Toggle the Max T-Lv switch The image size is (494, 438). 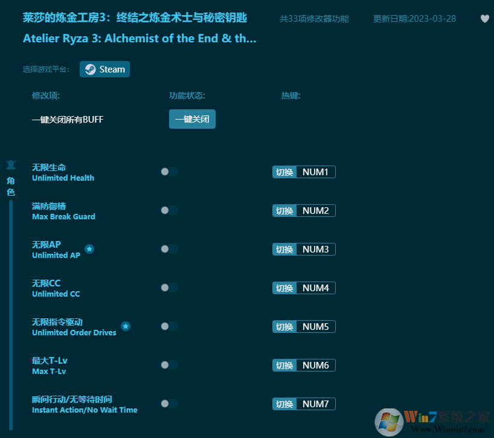pos(168,365)
